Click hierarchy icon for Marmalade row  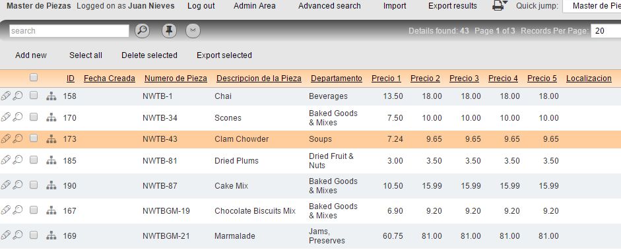(x=51, y=235)
